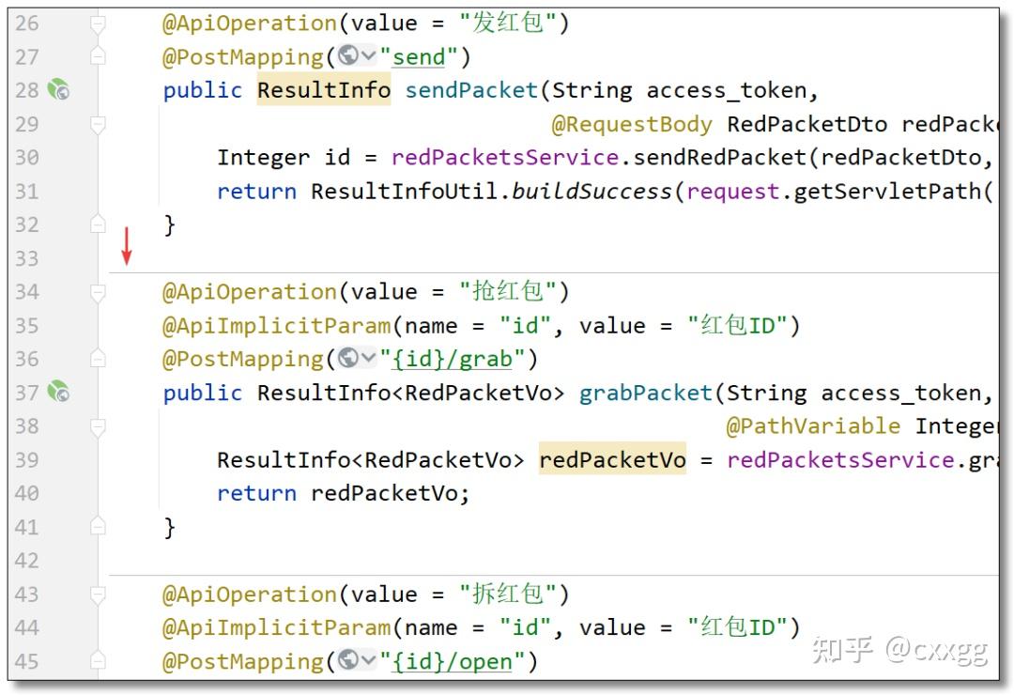Screen dimensions: 1014x695
Task: Click the highlighted redPacketVo variable on line 39
Action: pos(612,460)
